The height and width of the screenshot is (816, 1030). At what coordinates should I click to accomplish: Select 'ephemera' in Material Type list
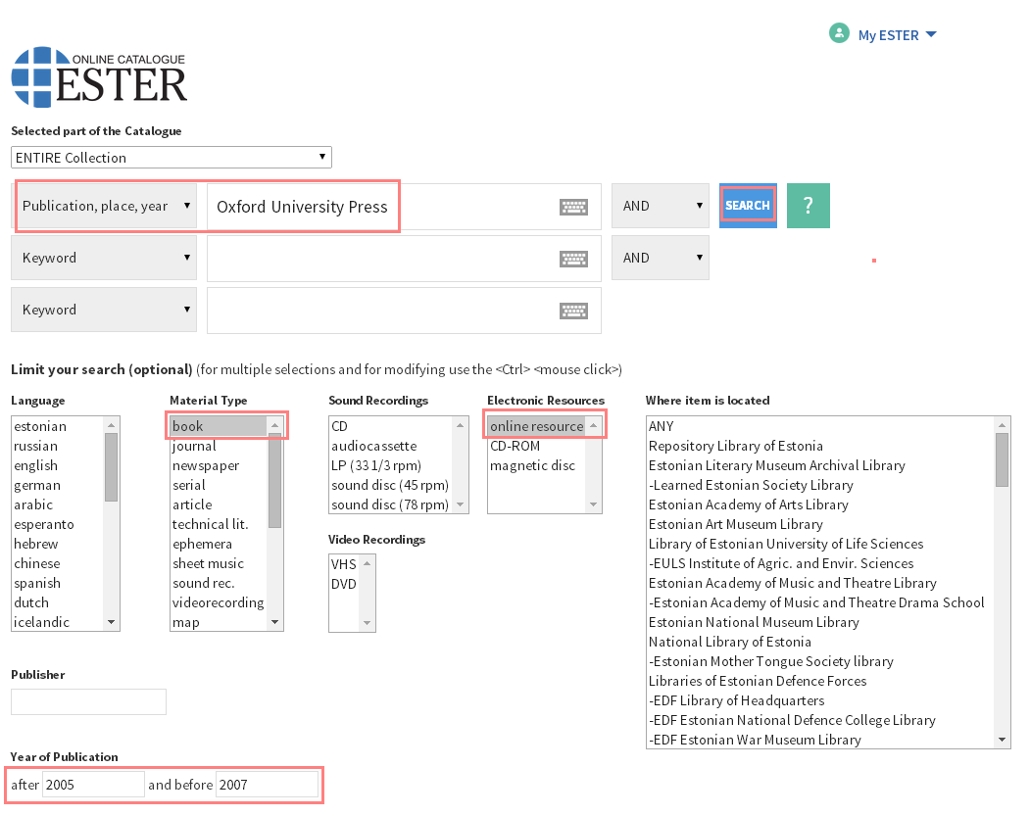pos(219,545)
